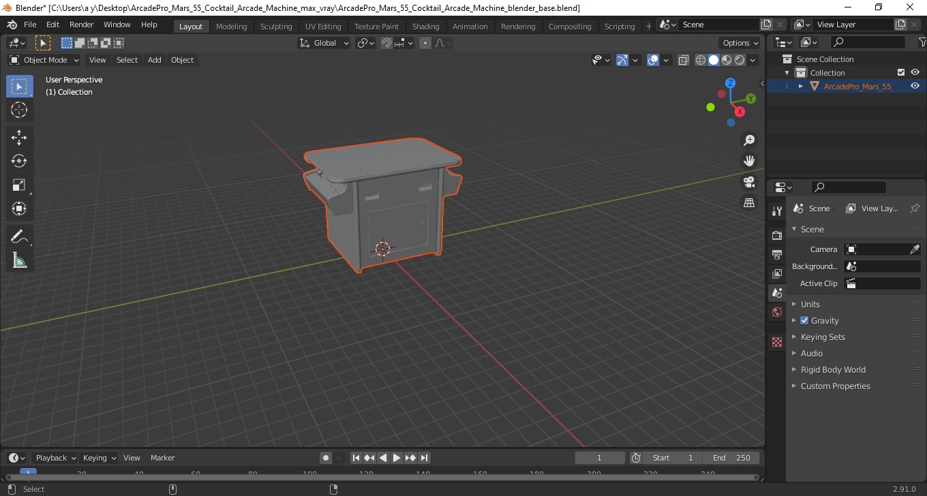Hide the ArcadePro_Mars_55 object with eye icon
This screenshot has height=496, width=927.
pyautogui.click(x=915, y=86)
